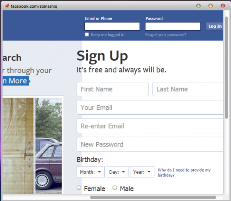Open the Month birthday dropdown

coord(90,172)
